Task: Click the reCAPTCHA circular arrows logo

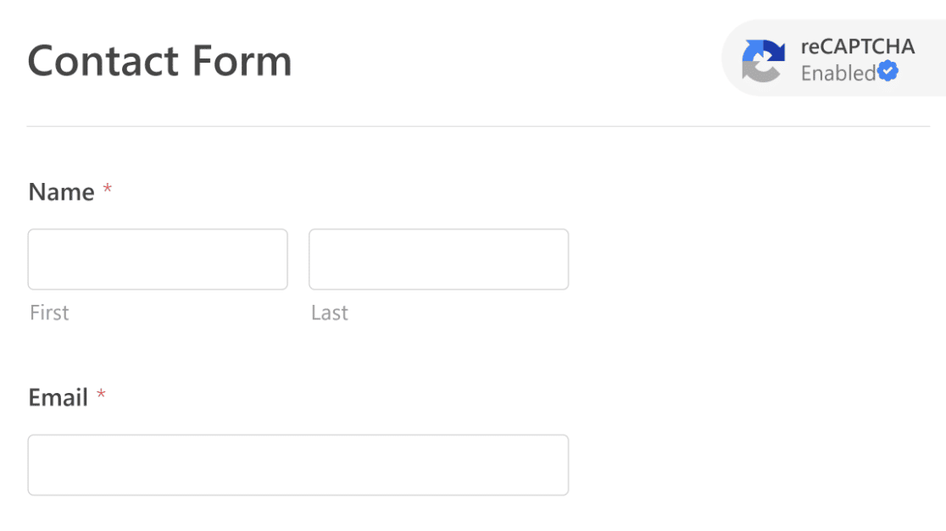Action: 763,60
